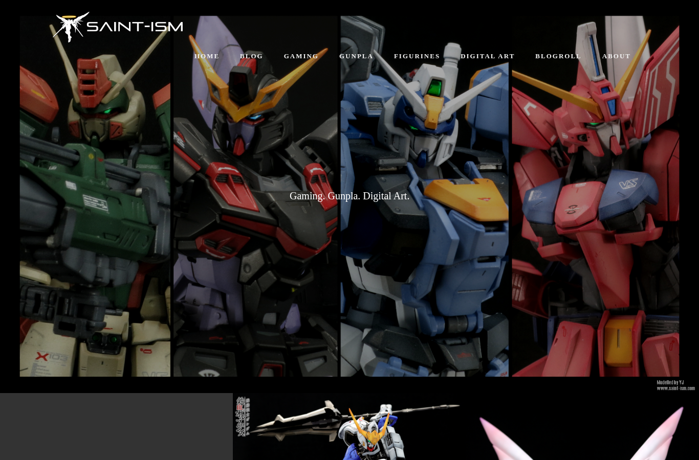Image resolution: width=699 pixels, height=460 pixels.
Task: Open the BLOGROLL page
Action: (x=558, y=56)
